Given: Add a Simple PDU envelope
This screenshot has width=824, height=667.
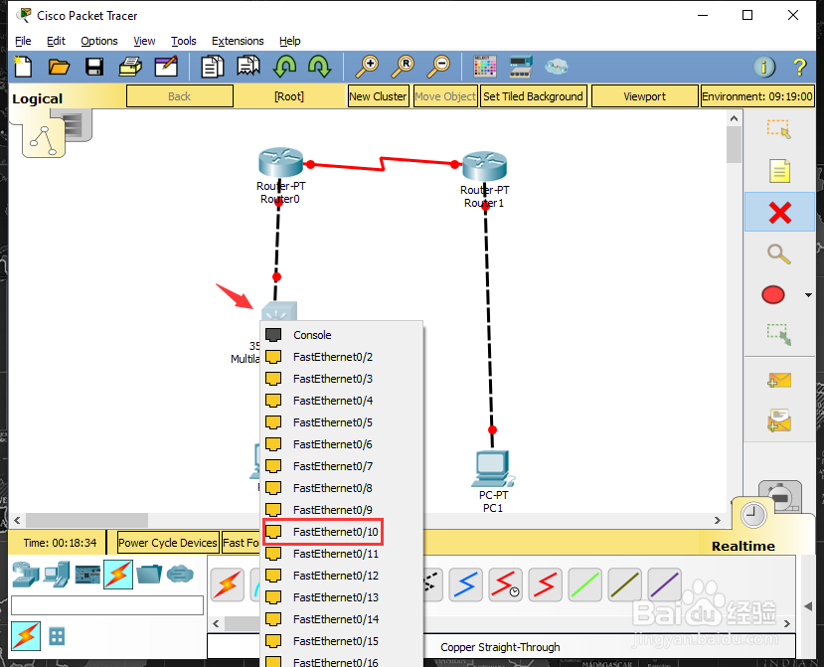Looking at the screenshot, I should pyautogui.click(x=779, y=380).
